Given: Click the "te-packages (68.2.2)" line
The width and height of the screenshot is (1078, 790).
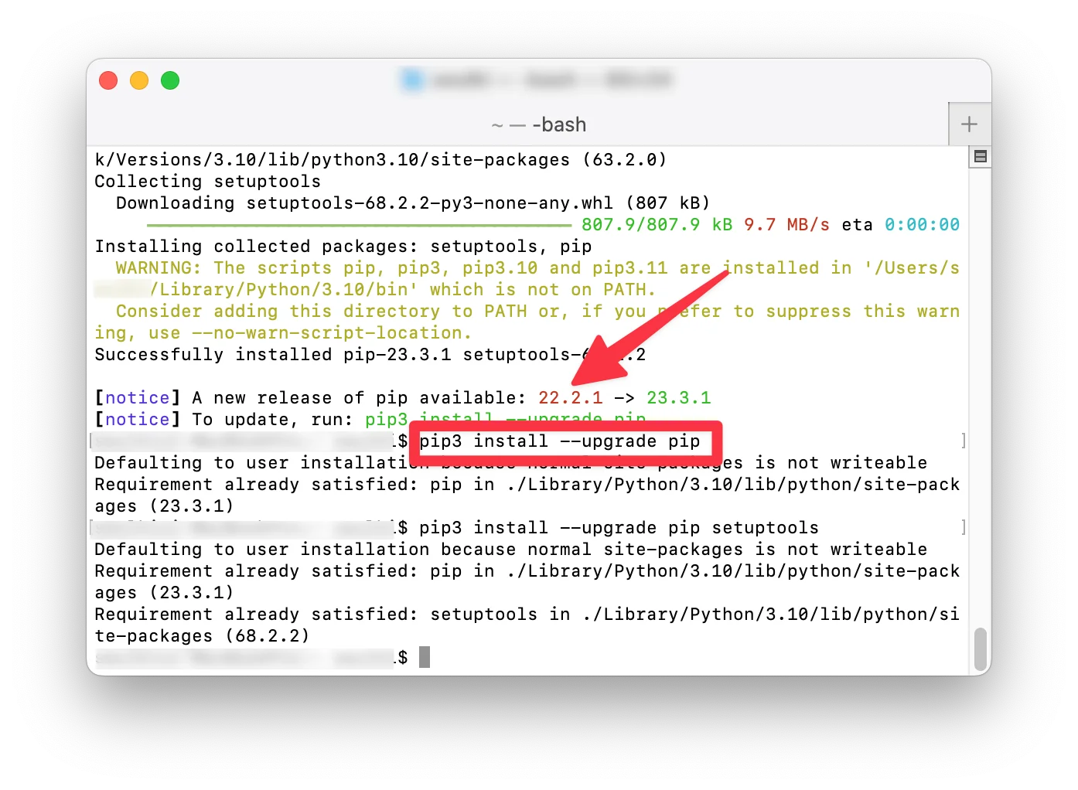Looking at the screenshot, I should 202,635.
